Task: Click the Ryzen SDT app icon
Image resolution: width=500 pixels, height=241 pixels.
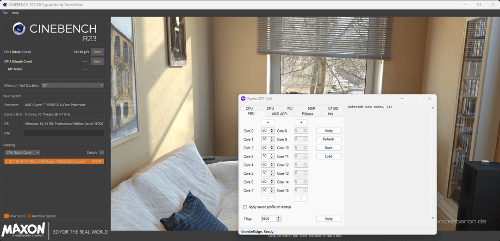Action: point(243,98)
